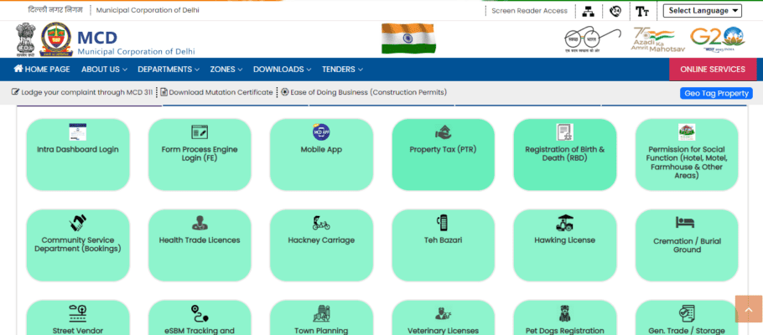Click the document icon beside Download Mutation Certificate
The image size is (763, 335).
[164, 92]
